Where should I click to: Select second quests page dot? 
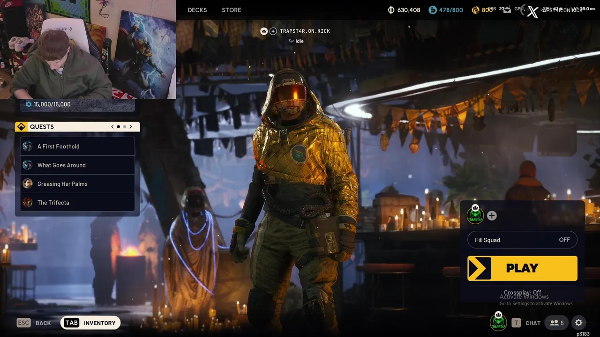(x=125, y=127)
